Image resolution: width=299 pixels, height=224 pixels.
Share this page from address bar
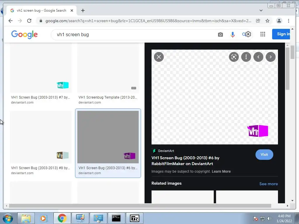click(258, 21)
